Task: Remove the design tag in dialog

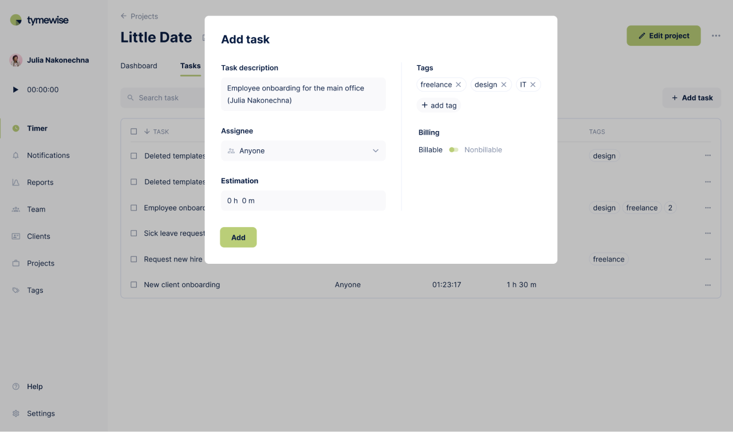Action: coord(504,85)
